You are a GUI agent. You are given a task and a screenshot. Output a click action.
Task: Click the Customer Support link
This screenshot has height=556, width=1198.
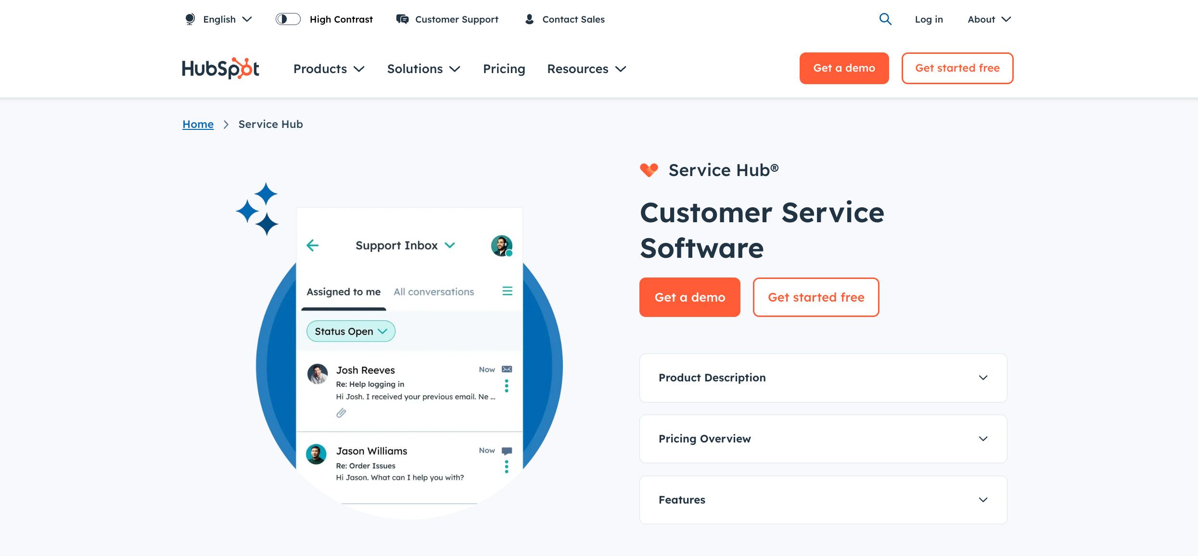[x=457, y=19]
